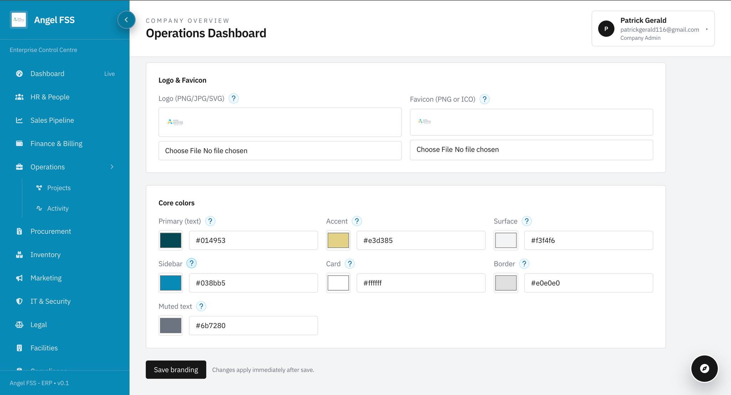
Task: Click the Logo help question-mark icon
Action: (x=233, y=98)
